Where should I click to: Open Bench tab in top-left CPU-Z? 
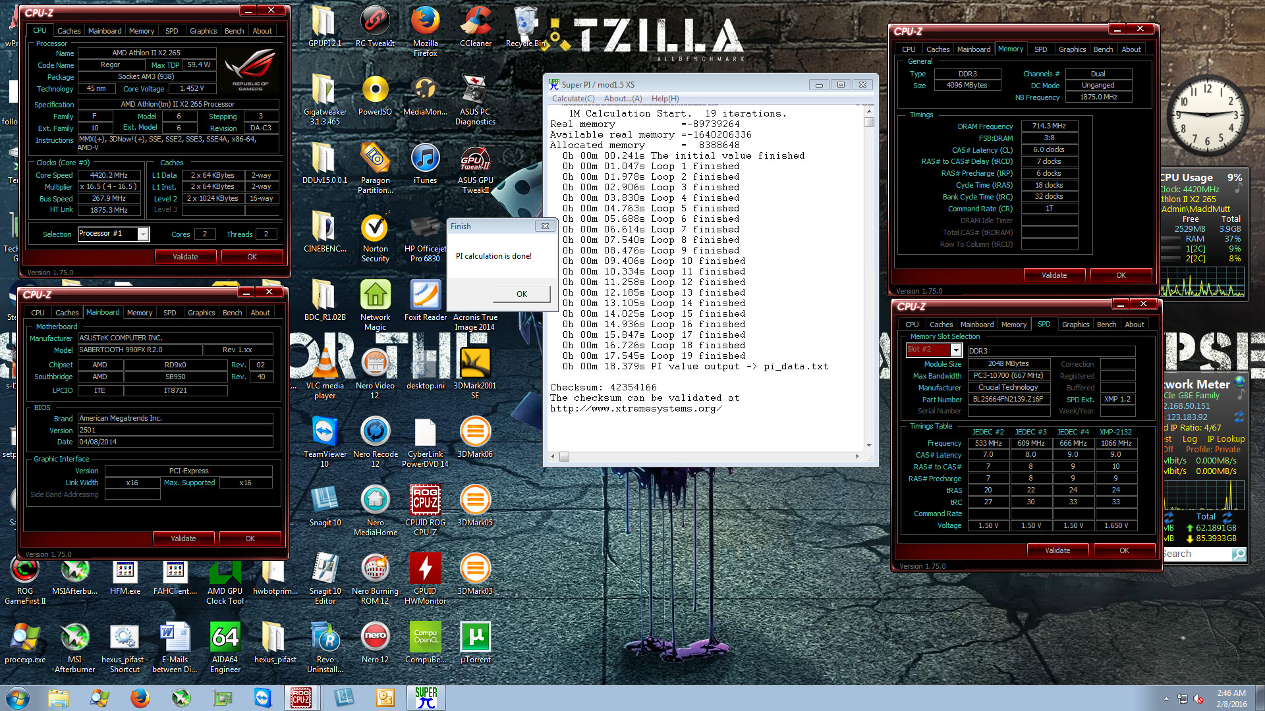point(234,31)
